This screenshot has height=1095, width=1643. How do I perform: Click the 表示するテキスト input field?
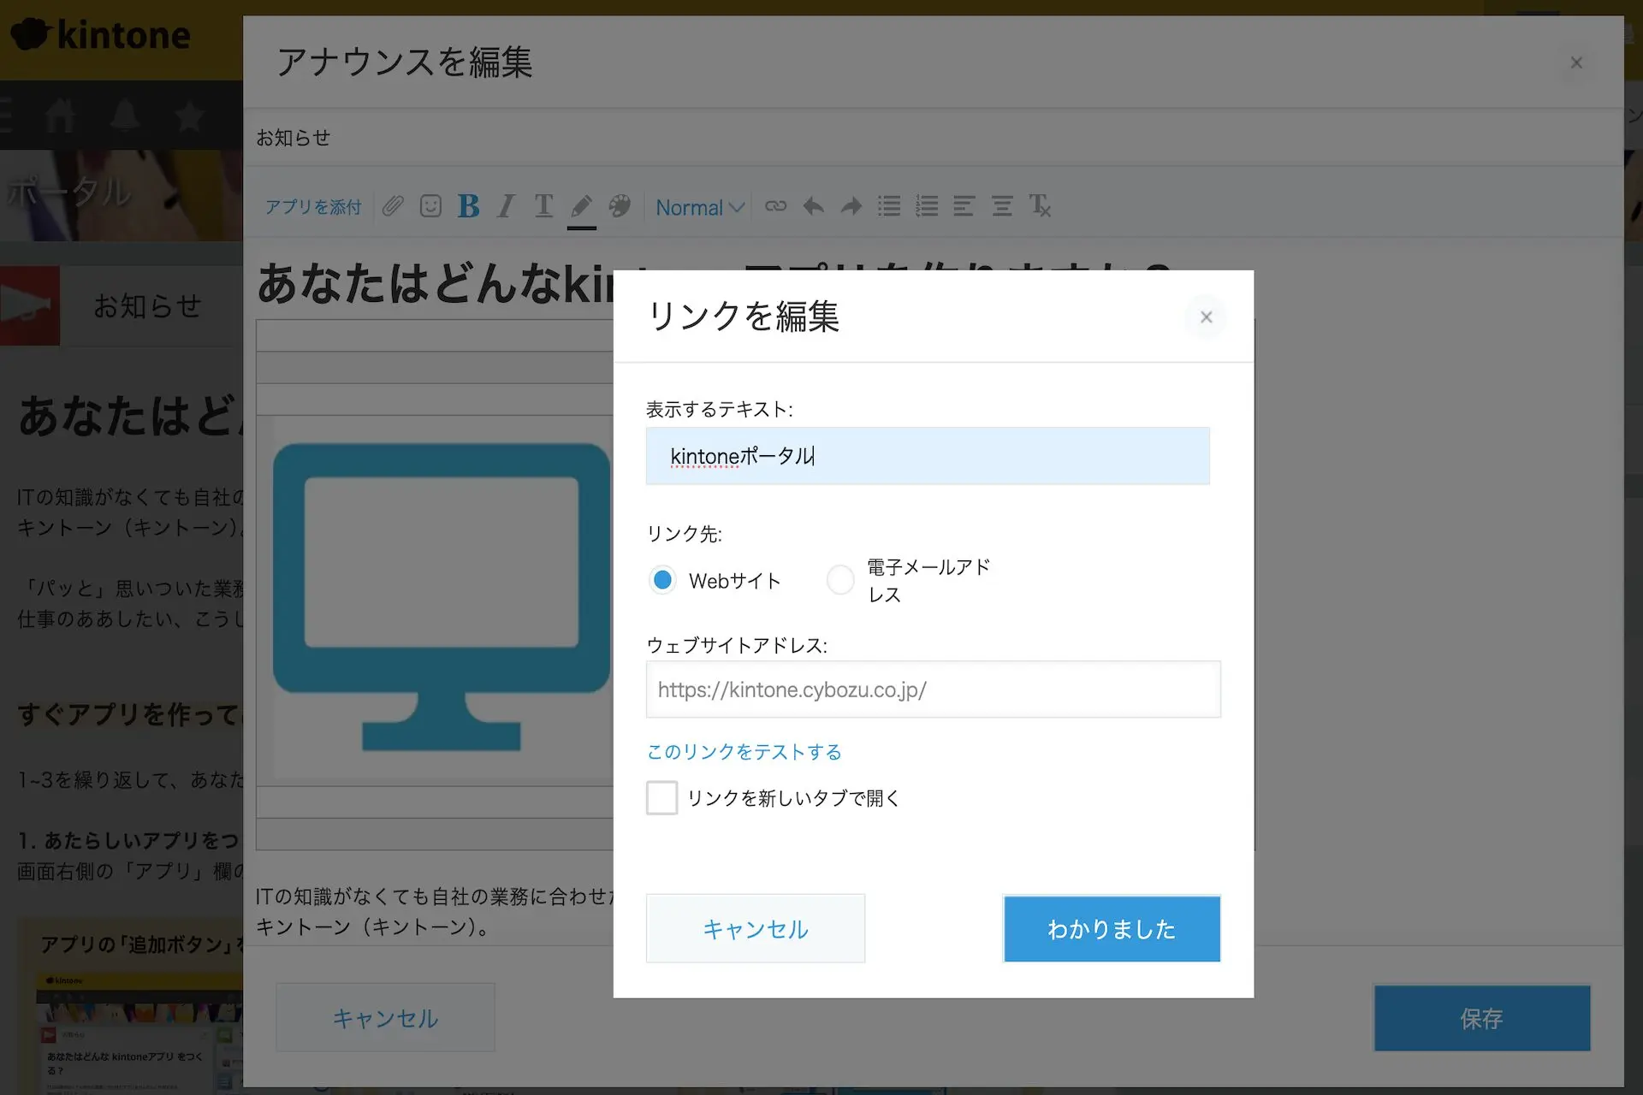click(928, 456)
